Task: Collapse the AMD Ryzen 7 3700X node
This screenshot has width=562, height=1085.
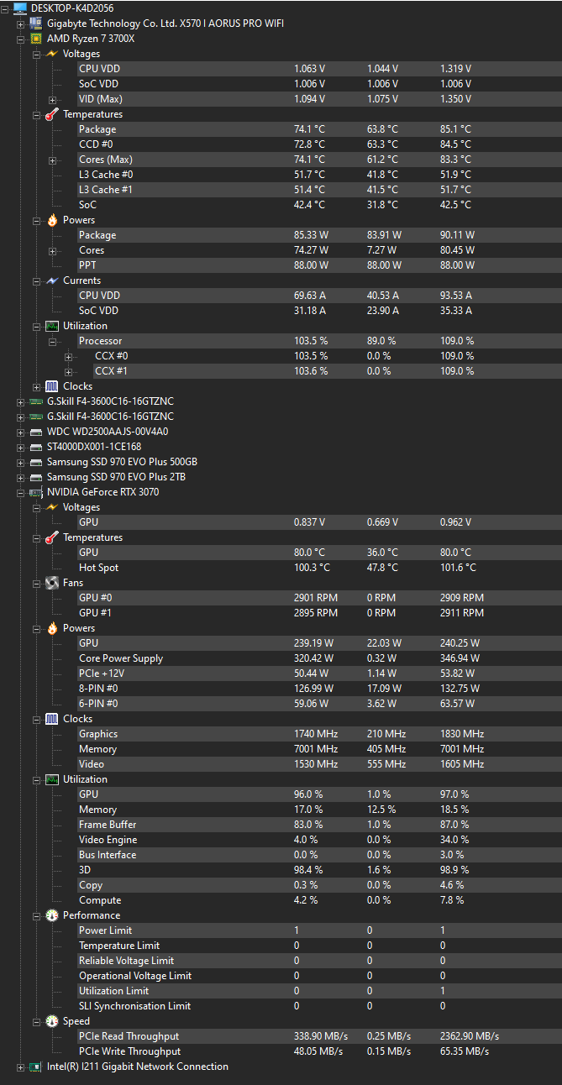Action: pyautogui.click(x=21, y=39)
